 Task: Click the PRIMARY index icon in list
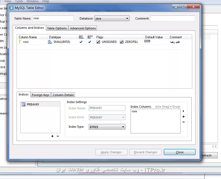pyautogui.click(x=23, y=104)
